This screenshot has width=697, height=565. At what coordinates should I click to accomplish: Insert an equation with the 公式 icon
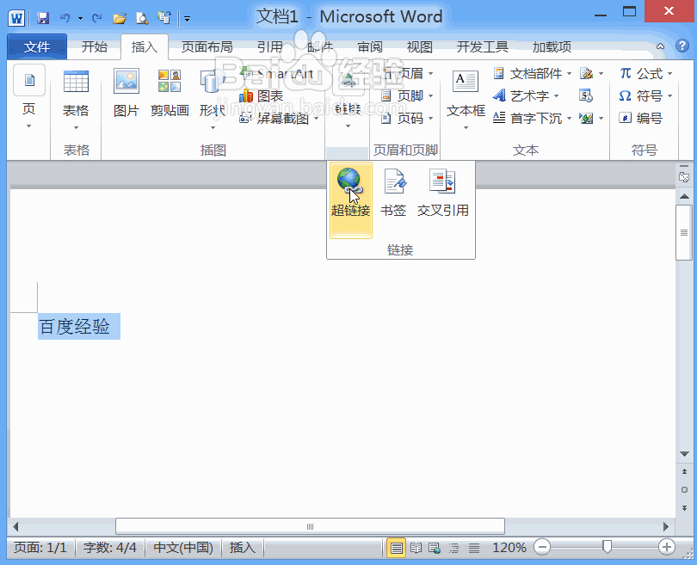coord(639,73)
